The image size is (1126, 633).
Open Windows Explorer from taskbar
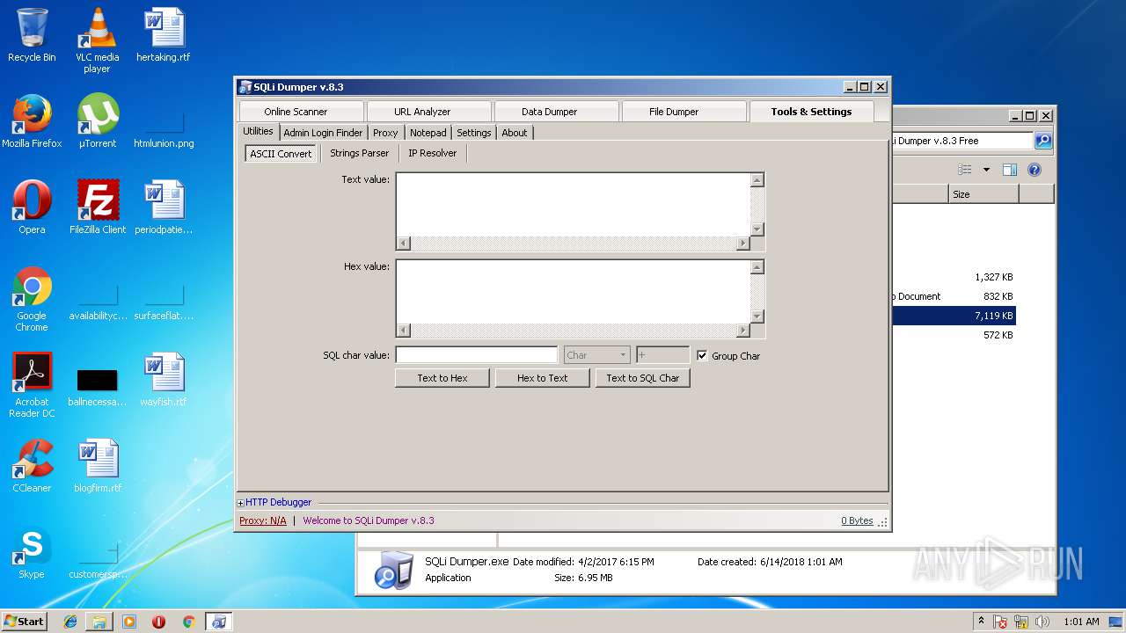click(99, 622)
